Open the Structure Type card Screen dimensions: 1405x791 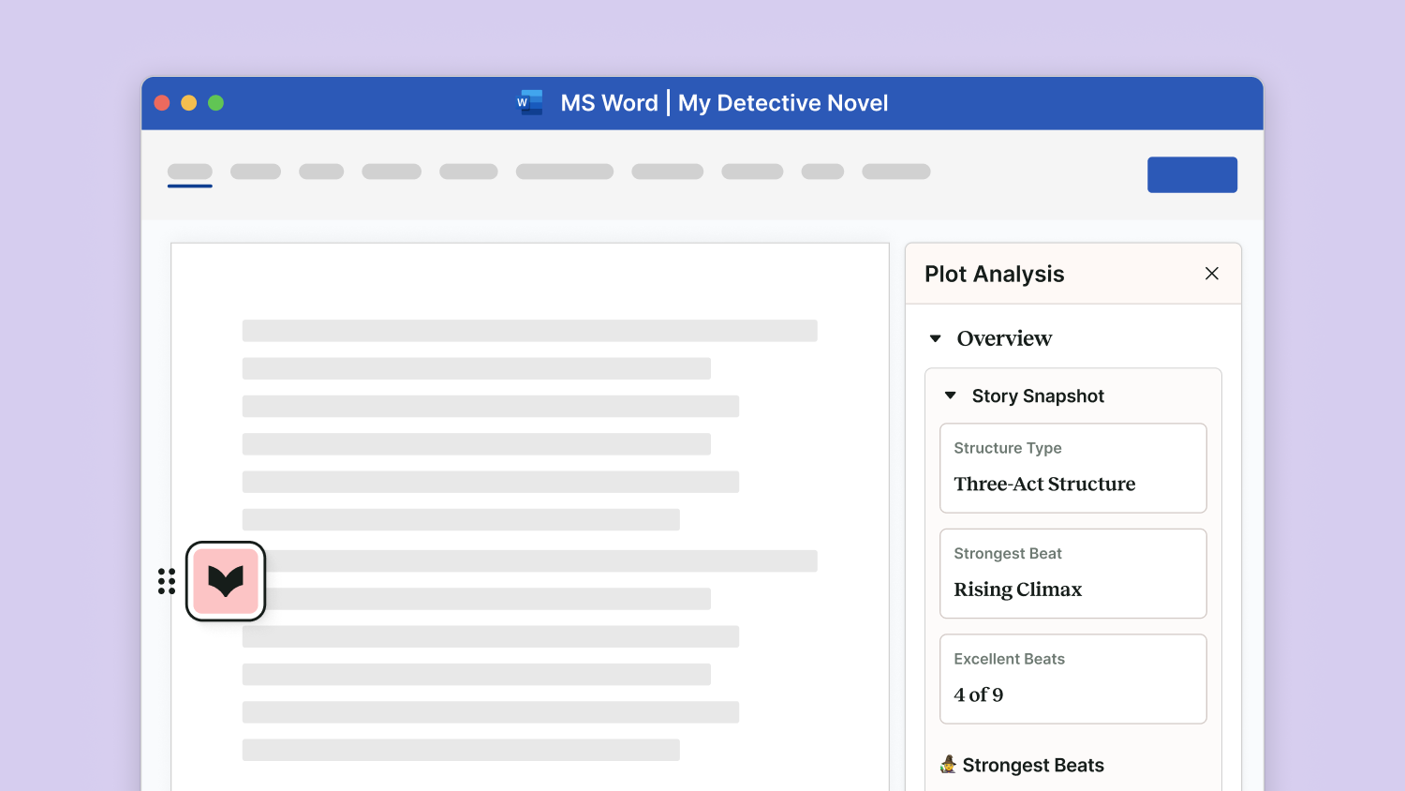(x=1073, y=468)
